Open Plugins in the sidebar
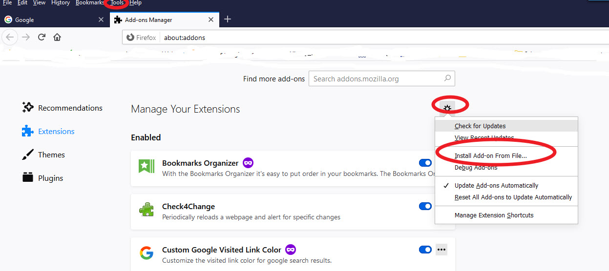The height and width of the screenshot is (271, 609). [x=43, y=178]
